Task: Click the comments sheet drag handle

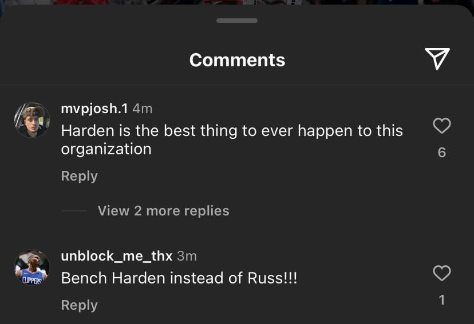Action: pyautogui.click(x=237, y=21)
